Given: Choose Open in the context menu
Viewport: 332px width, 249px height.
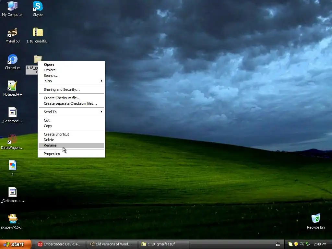Looking at the screenshot, I should pos(71,65).
